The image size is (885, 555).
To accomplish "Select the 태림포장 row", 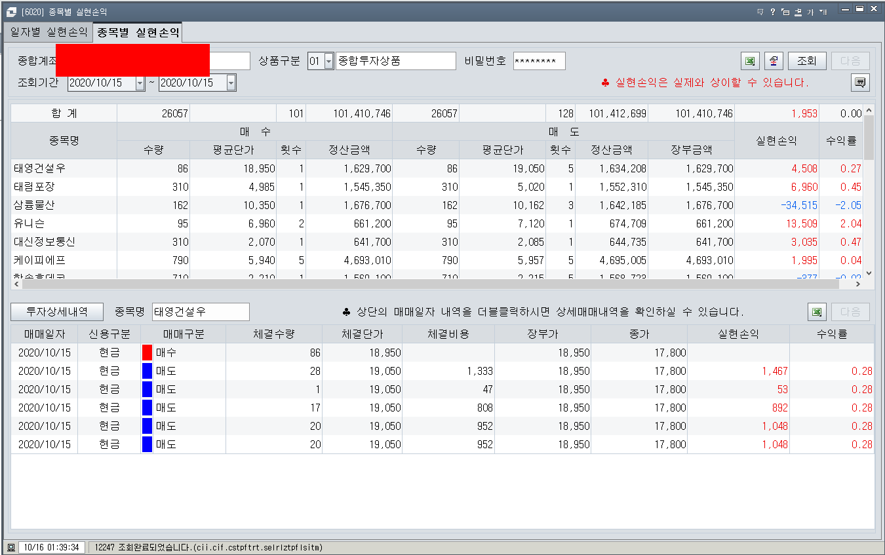I will pyautogui.click(x=437, y=187).
